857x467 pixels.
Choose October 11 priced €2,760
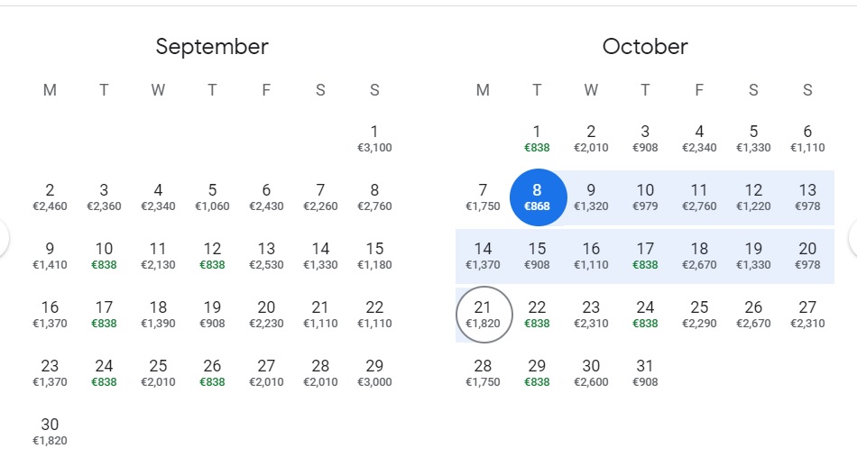pos(699,197)
